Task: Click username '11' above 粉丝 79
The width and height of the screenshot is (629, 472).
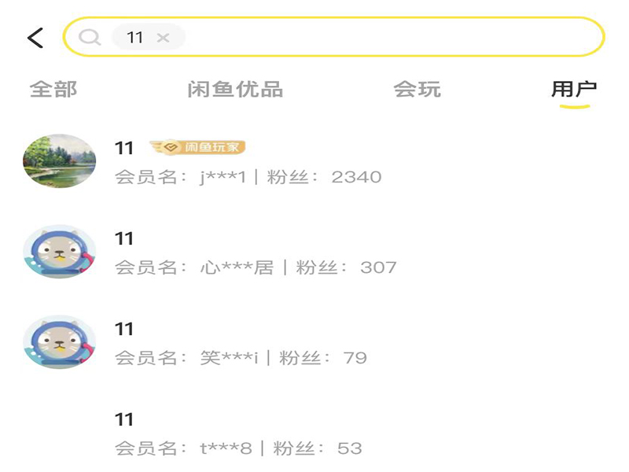Action: point(124,329)
